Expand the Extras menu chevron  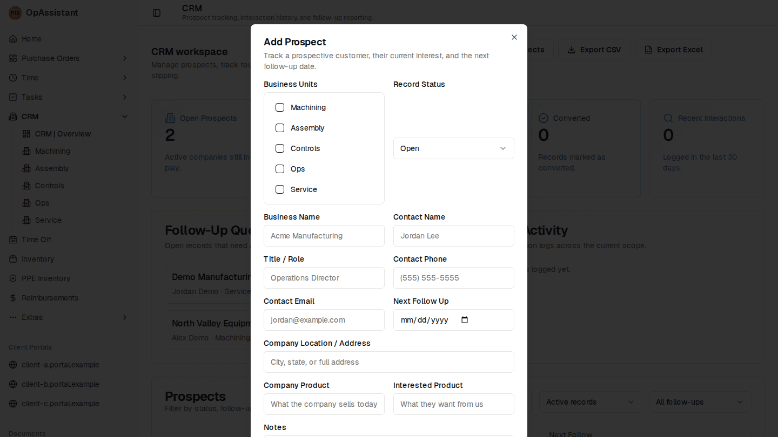pyautogui.click(x=125, y=317)
